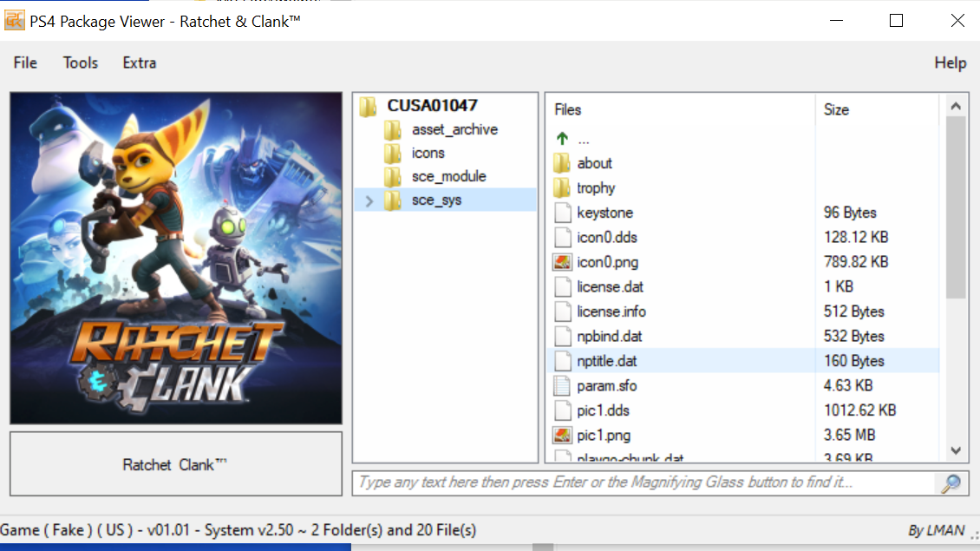Image resolution: width=980 pixels, height=551 pixels.
Task: Click the file list vertical scrollbar thumb
Action: tap(956, 207)
